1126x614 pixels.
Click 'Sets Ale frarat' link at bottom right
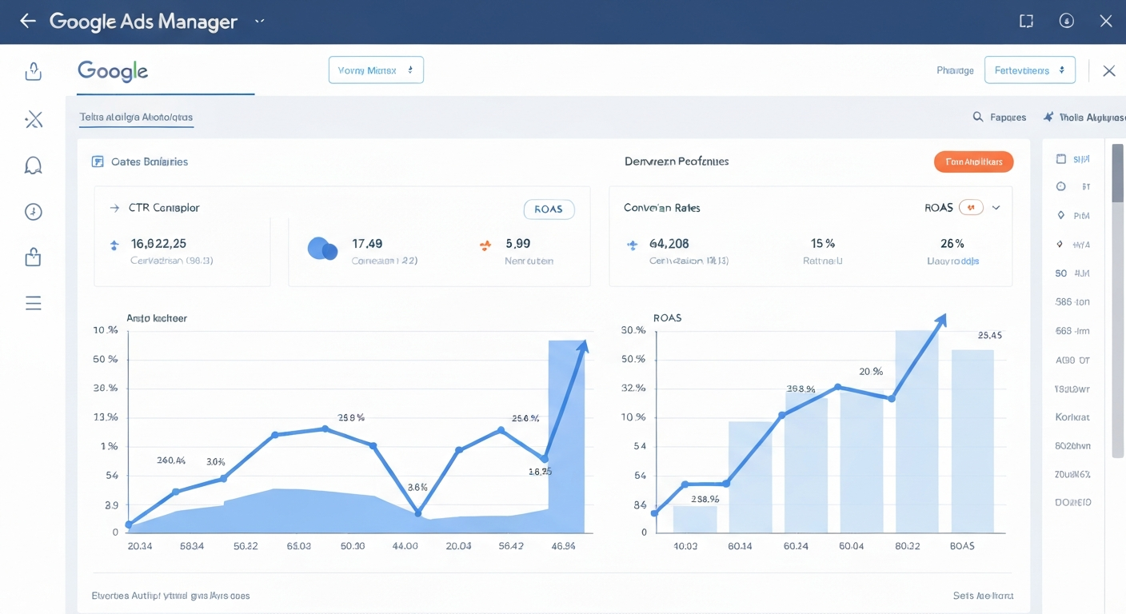983,596
